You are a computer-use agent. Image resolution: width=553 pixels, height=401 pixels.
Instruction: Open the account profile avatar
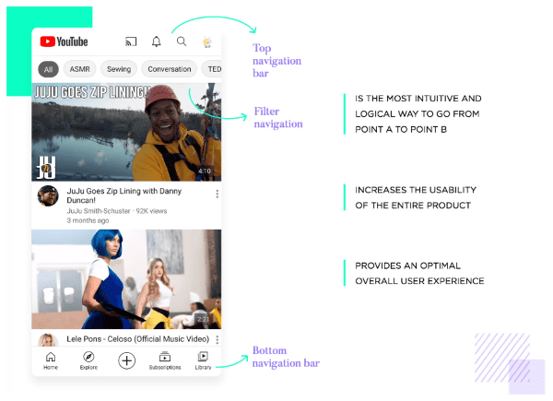pyautogui.click(x=207, y=42)
